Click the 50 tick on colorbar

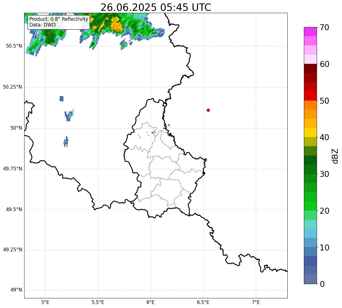[324, 101]
